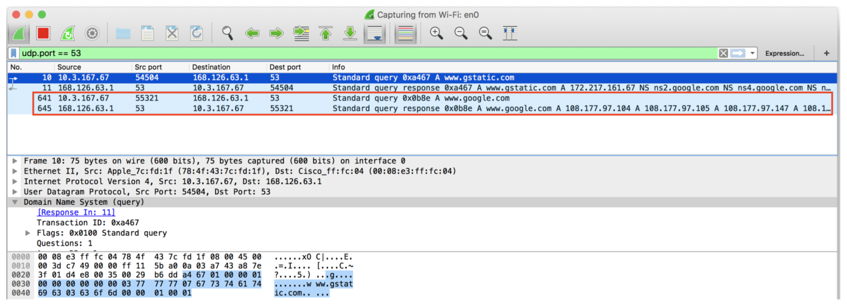Image resolution: width=847 pixels, height=307 pixels.
Task: Open recent filters dropdown
Action: pos(752,53)
